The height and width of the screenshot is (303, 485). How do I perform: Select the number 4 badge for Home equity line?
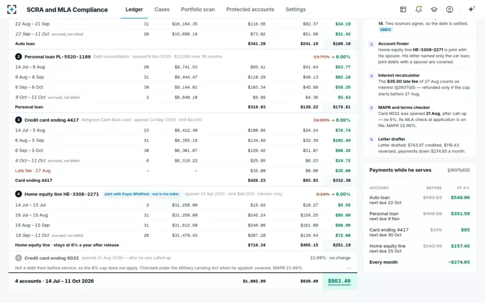pyautogui.click(x=18, y=194)
